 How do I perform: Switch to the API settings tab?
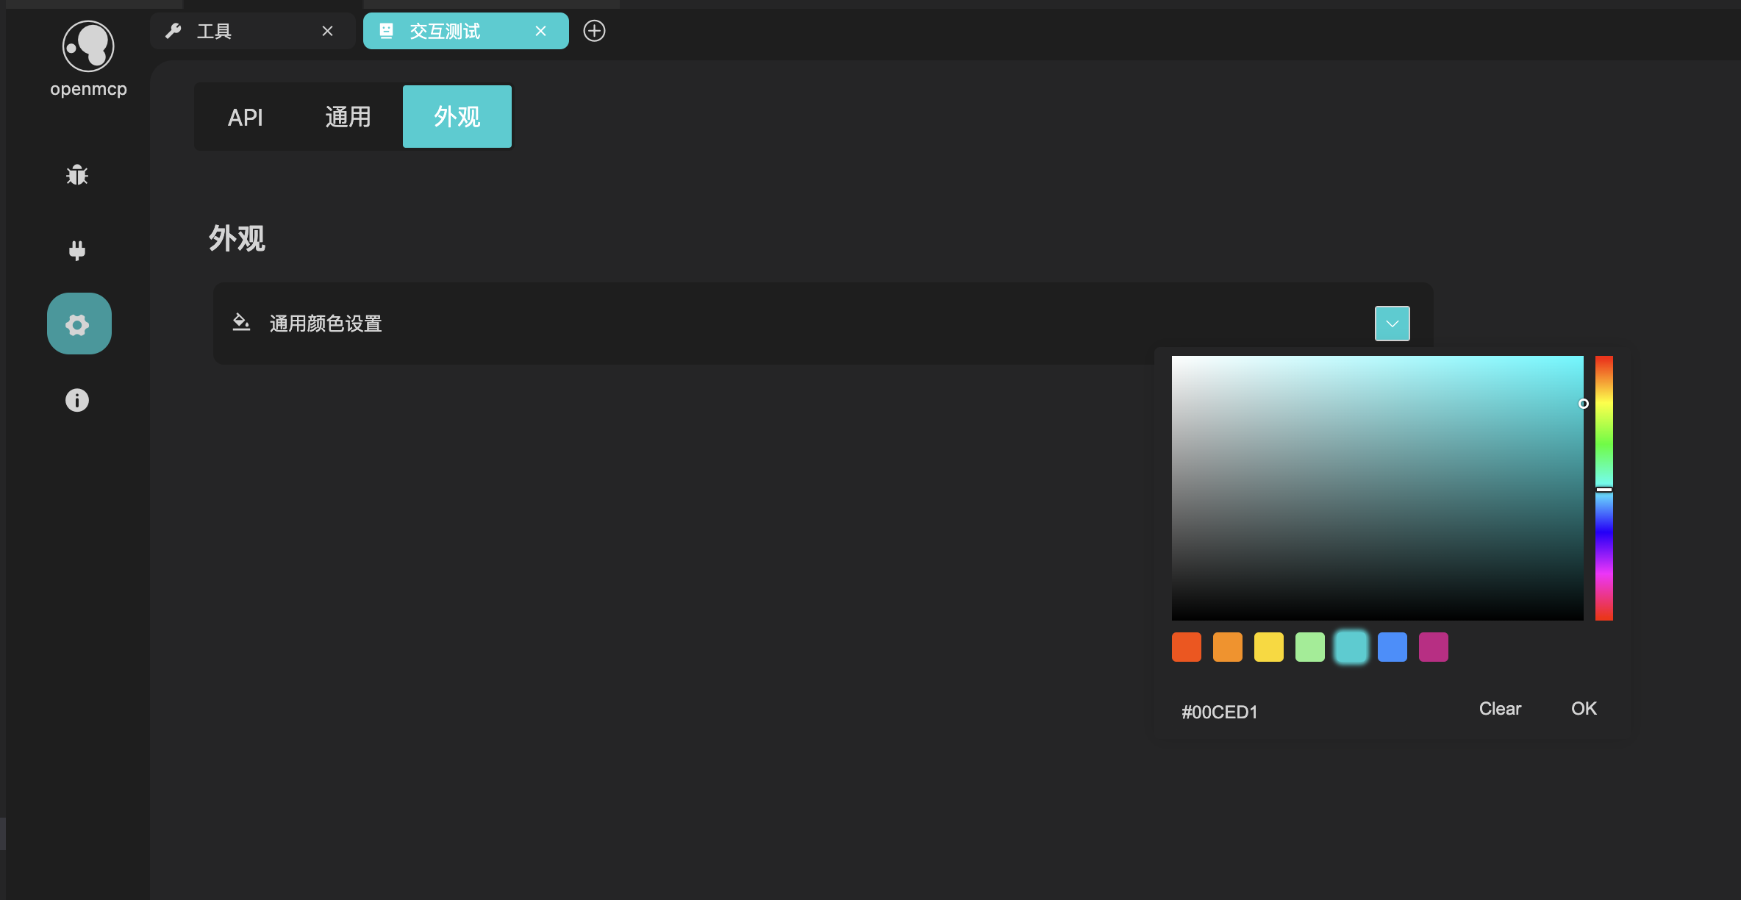point(245,117)
